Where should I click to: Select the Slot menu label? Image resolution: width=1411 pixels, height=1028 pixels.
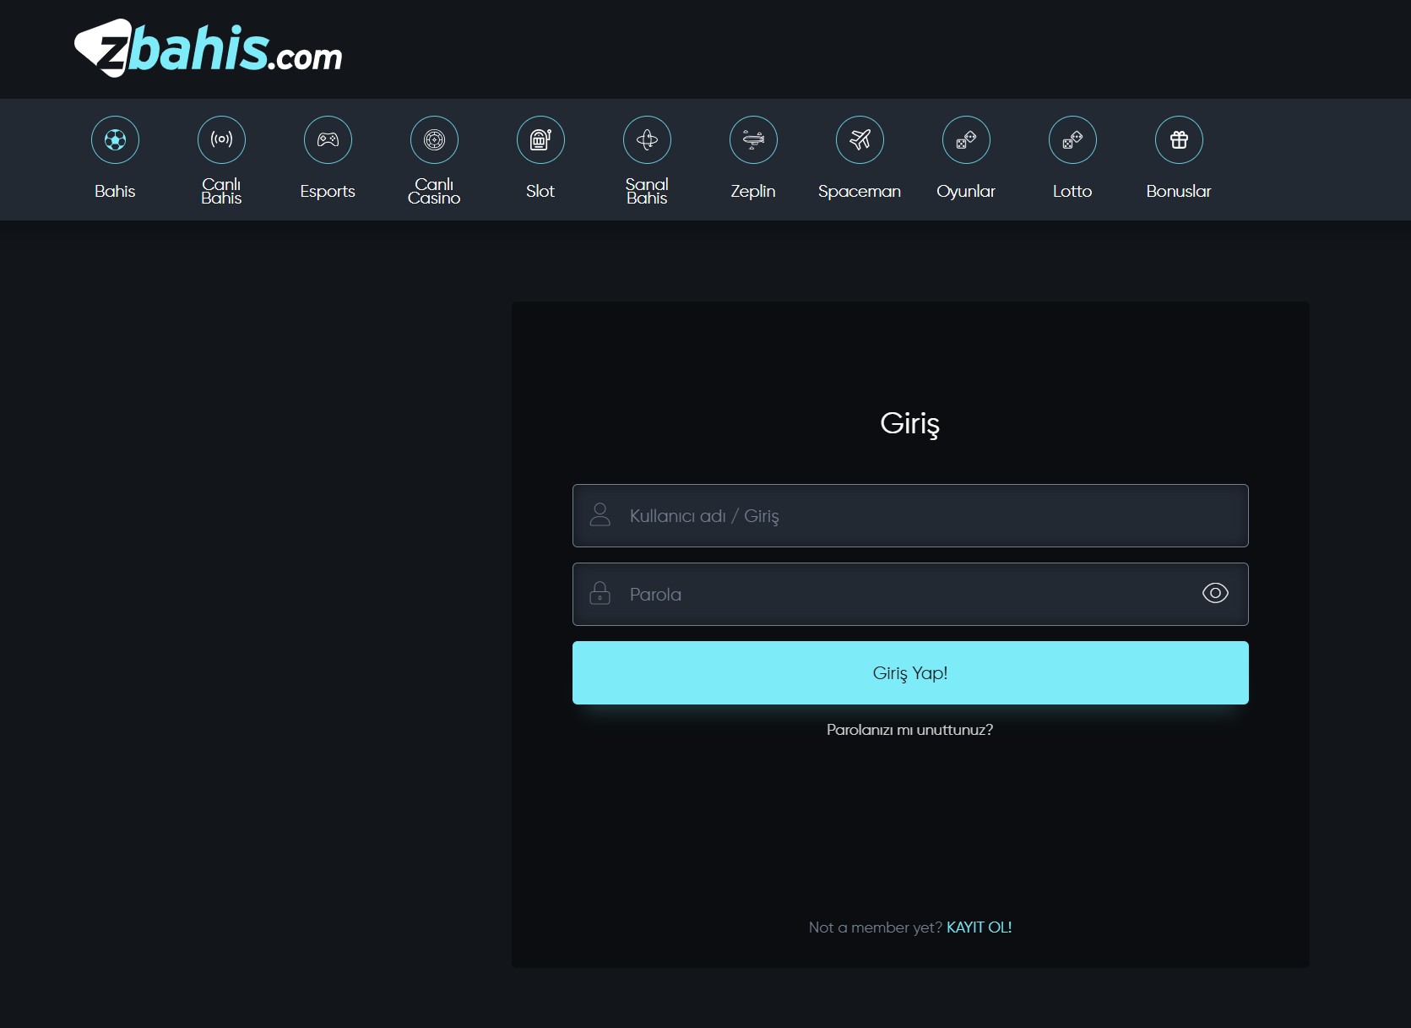[540, 192]
